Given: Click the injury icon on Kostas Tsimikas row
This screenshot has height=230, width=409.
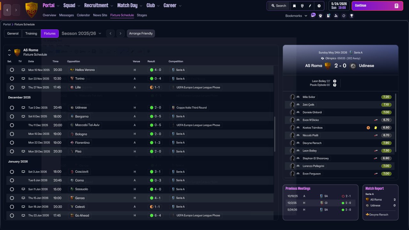Looking at the screenshot, I should click(368, 128).
